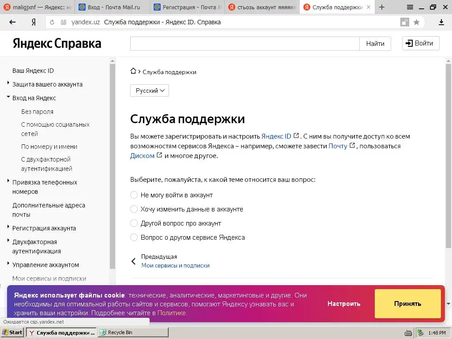Open the Политике link in cookie banner
Viewport: 452px width, 339px height.
point(172,313)
